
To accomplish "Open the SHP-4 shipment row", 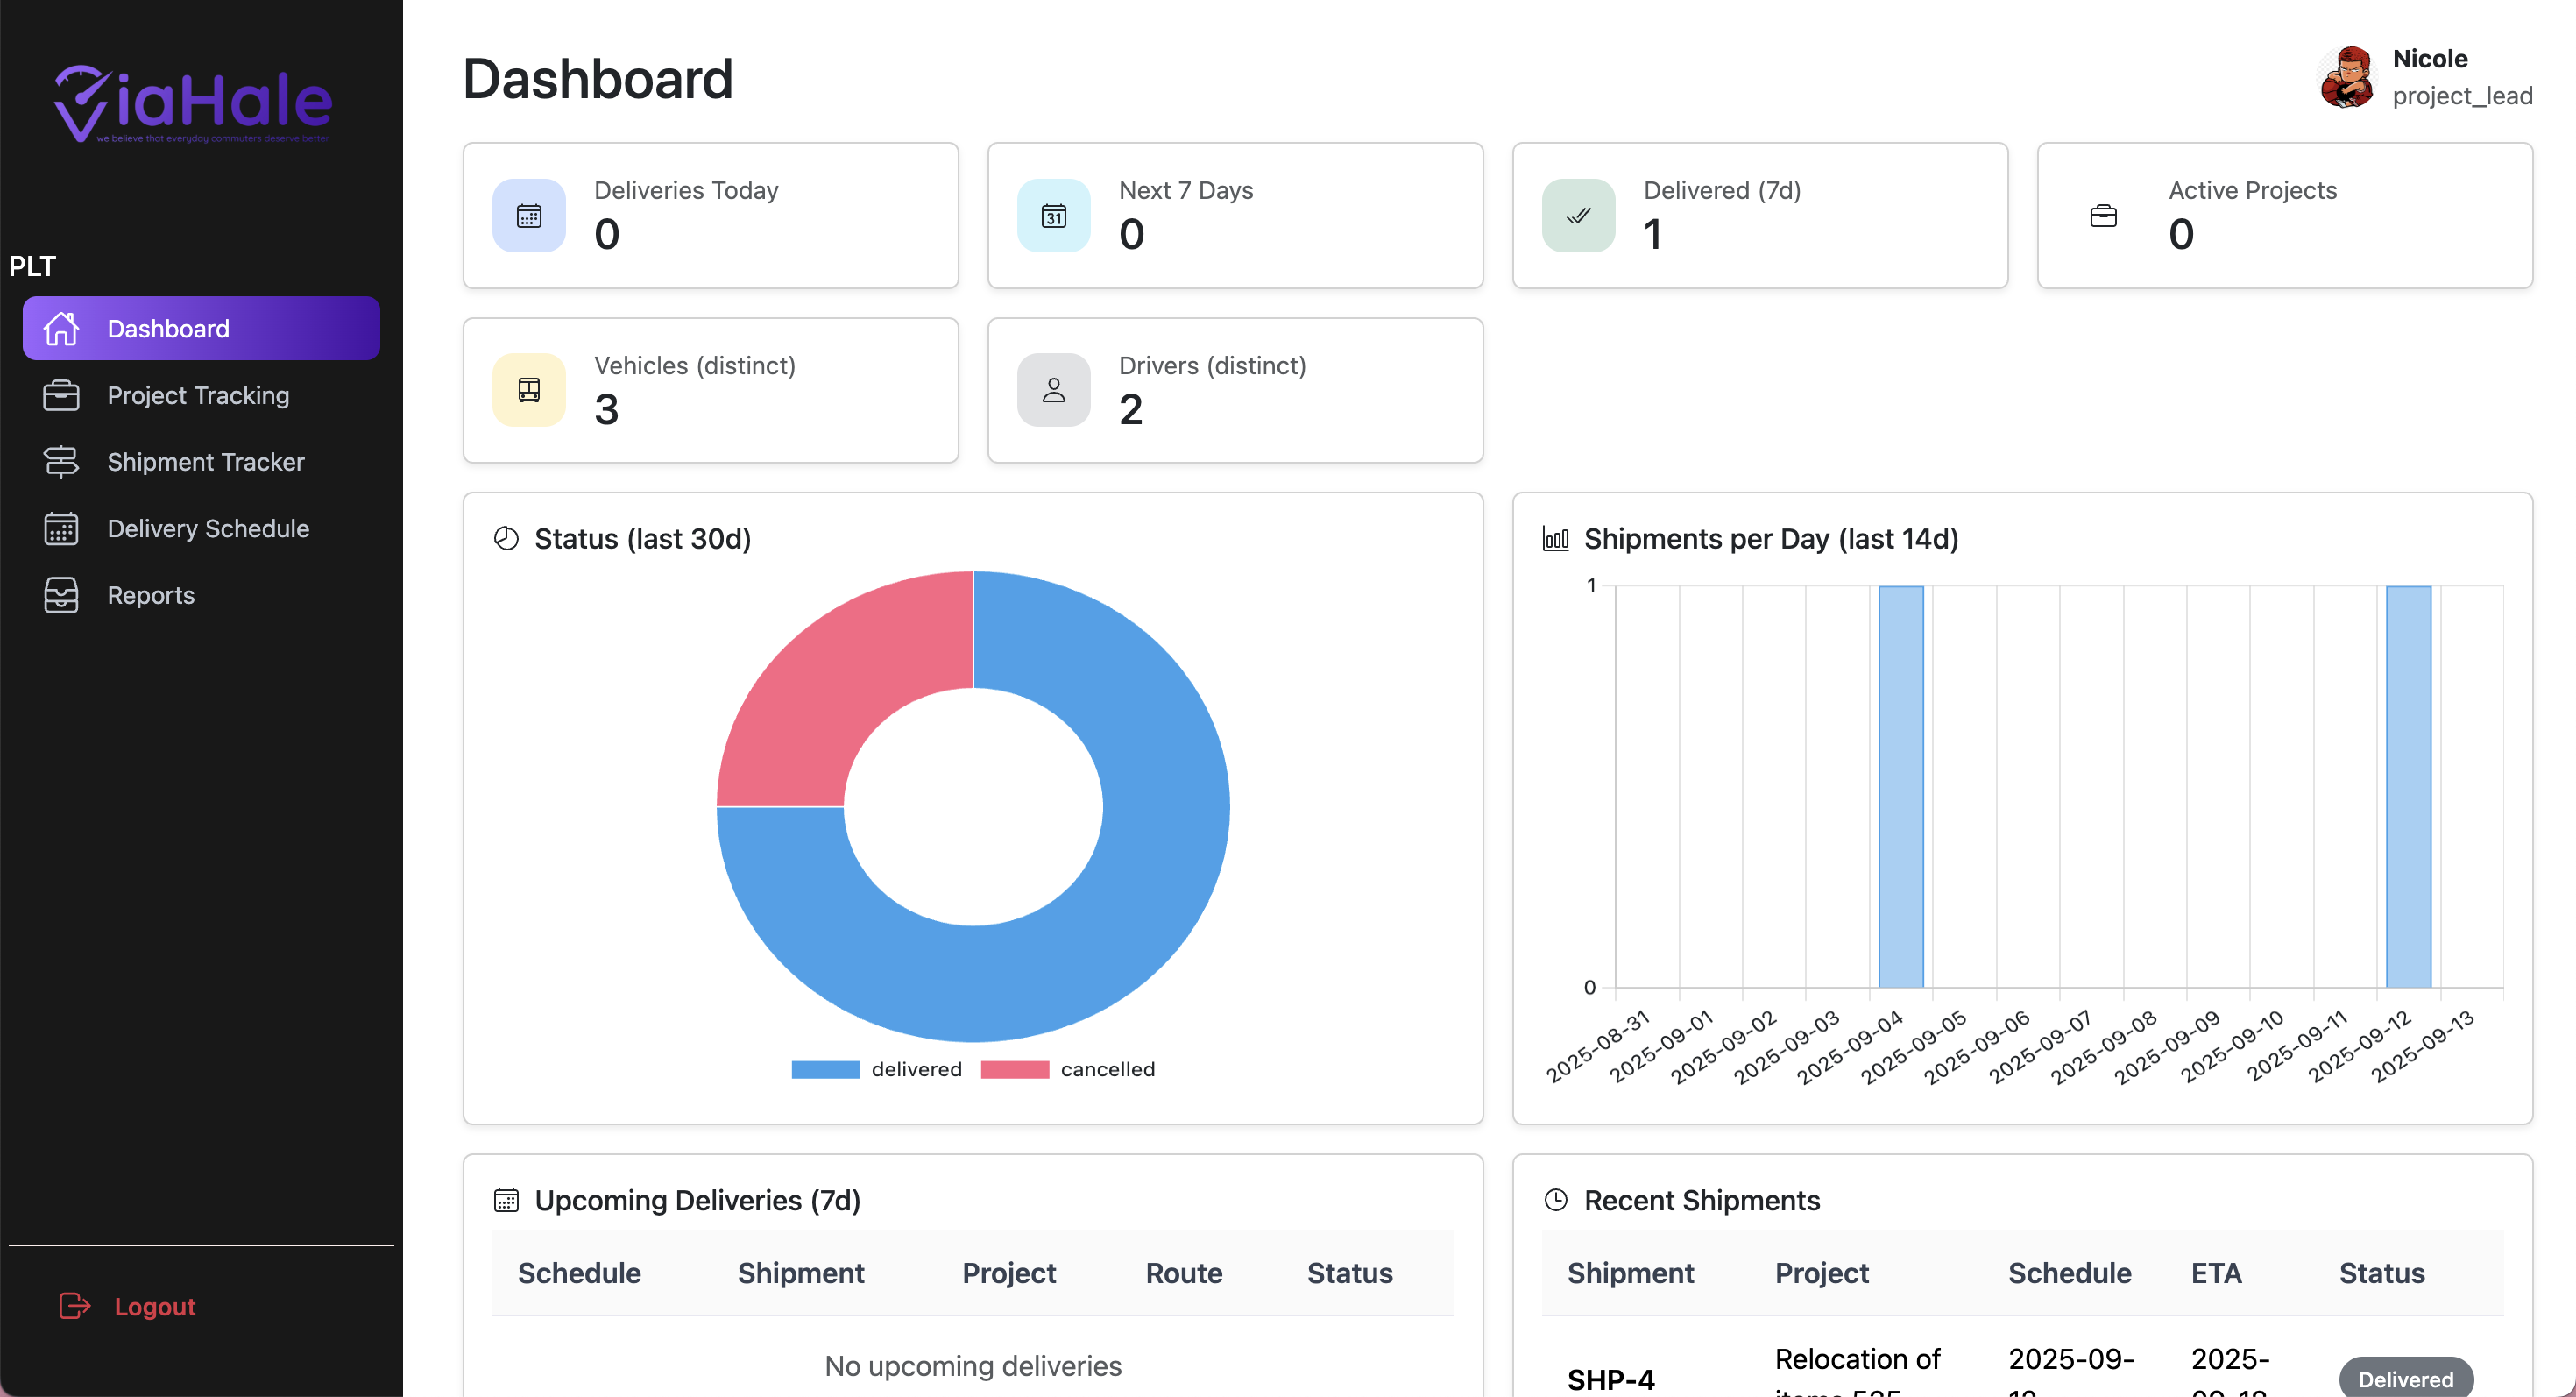I will click(1611, 1378).
